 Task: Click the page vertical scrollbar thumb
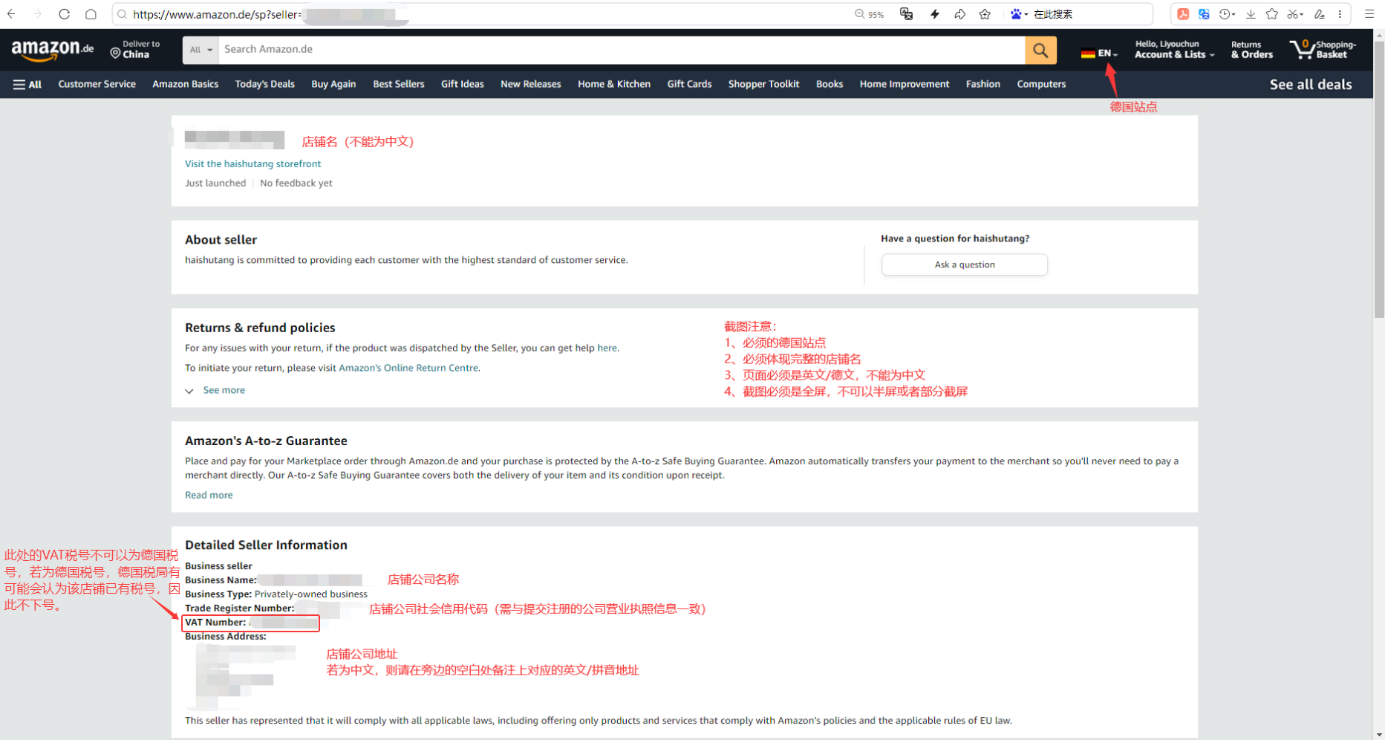coord(1379,178)
